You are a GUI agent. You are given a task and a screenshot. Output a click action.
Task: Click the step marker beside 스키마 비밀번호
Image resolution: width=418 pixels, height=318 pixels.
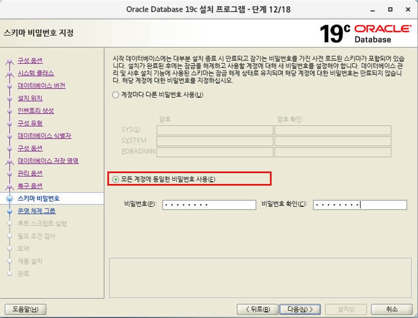[x=9, y=199]
